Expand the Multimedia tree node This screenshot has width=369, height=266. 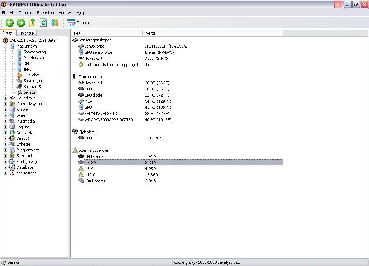pyautogui.click(x=6, y=121)
